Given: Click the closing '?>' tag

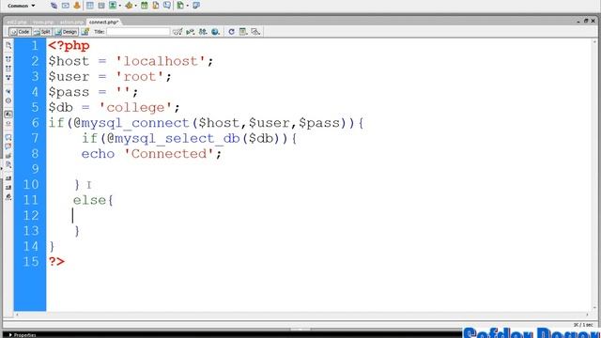Looking at the screenshot, I should (56, 262).
